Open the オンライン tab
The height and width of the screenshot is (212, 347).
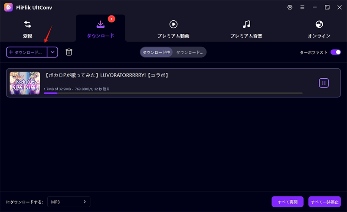point(319,29)
